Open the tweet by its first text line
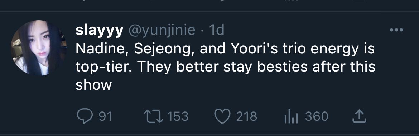The width and height of the screenshot is (419, 136). 225,49
